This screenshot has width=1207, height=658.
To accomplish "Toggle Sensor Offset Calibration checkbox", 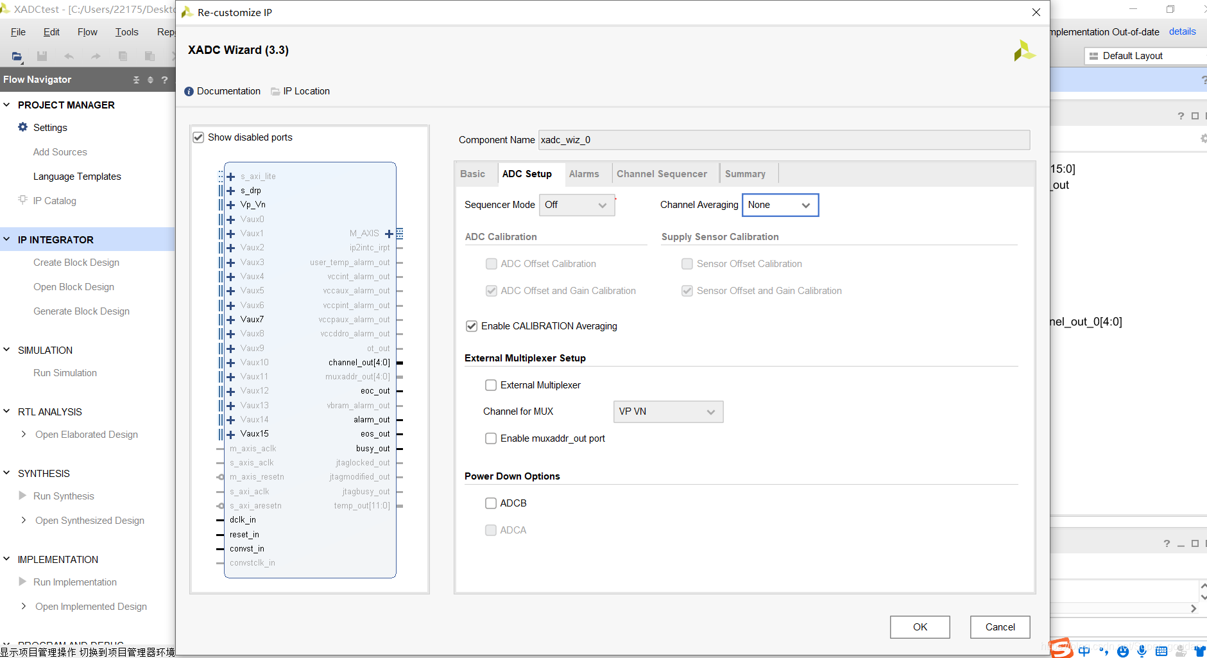I will (x=687, y=264).
